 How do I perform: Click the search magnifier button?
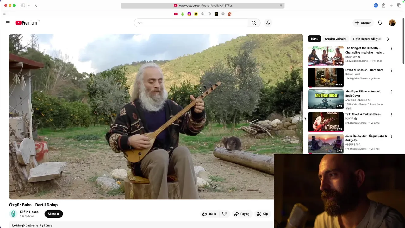coord(254,23)
